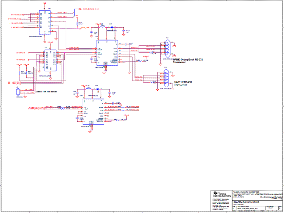Click the 'Texas Instruments Incorporated' title block text
Viewport: 284px width, 213px height.
tap(246, 192)
